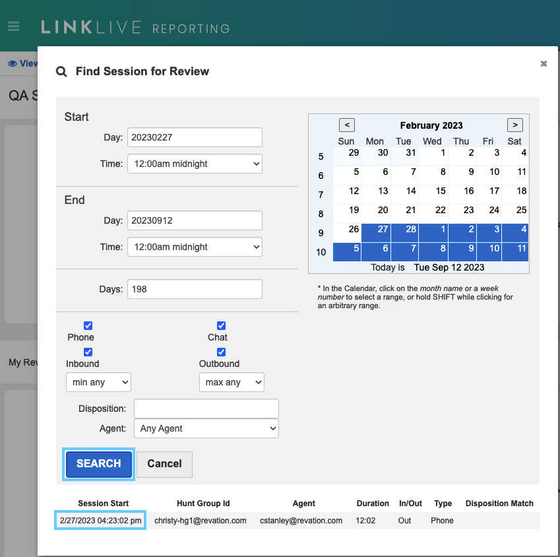Go to previous month in calendar
Image resolution: width=560 pixels, height=557 pixels.
[x=347, y=125]
